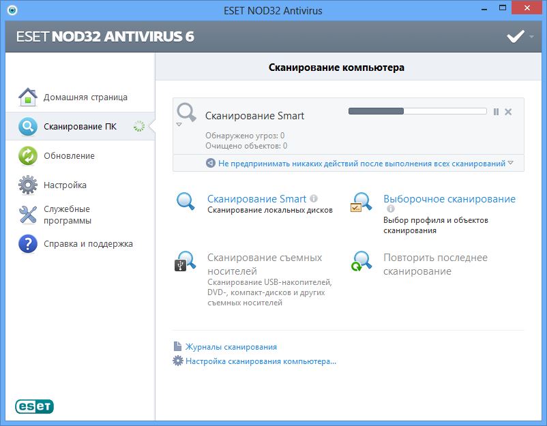Click the Setup gear icon in sidebar

pyautogui.click(x=27, y=185)
